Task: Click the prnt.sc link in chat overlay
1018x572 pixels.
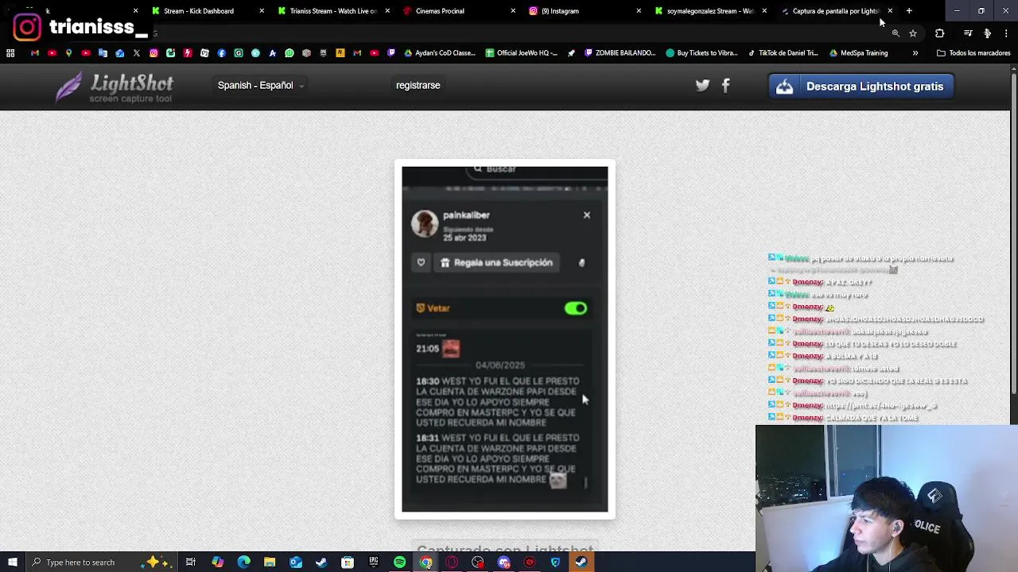Action: [x=881, y=406]
